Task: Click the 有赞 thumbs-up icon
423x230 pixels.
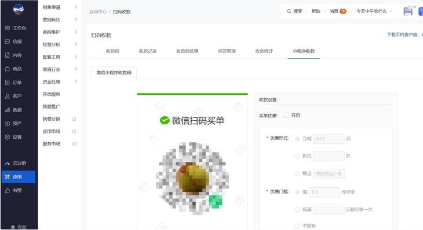Action: tap(8, 191)
